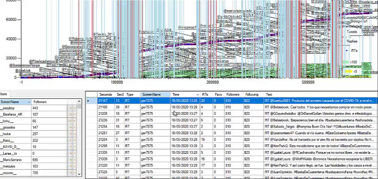
Task: Select tweet row with Seconds 21295
Action: [232, 146]
